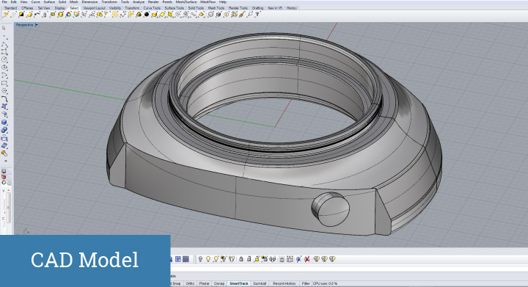Select the Circle tool in left sidebar
Screen dimensions: 528x287
[x=4, y=59]
